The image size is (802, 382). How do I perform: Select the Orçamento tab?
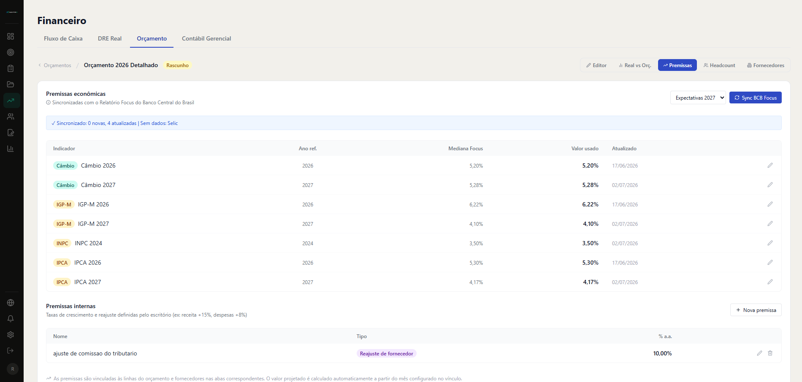(152, 38)
